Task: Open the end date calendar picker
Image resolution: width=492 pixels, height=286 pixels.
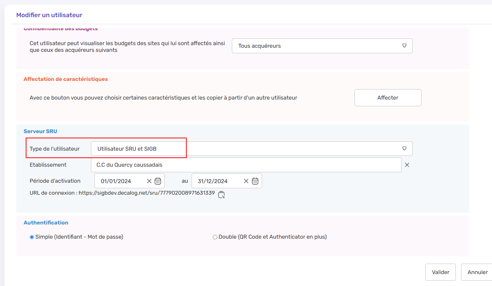Action: coord(255,181)
